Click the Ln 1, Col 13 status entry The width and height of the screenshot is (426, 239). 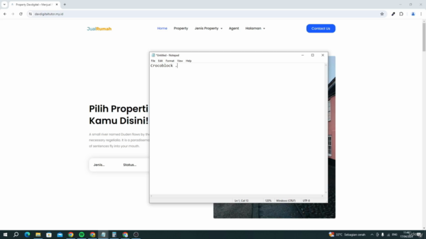tap(242, 200)
